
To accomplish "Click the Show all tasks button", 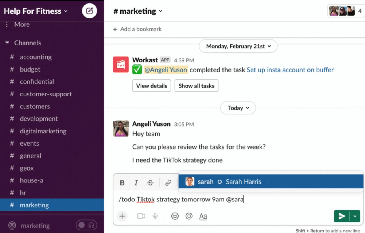I will point(196,86).
